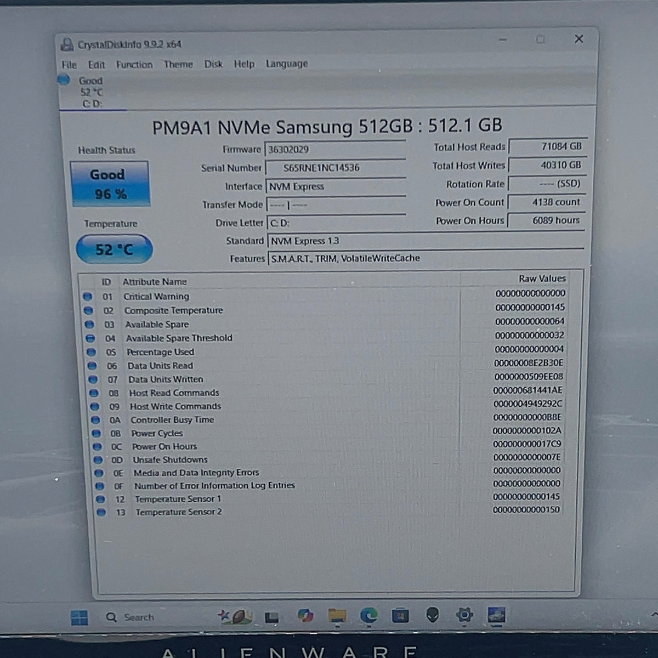This screenshot has width=658, height=658.
Task: Open the Theme menu
Action: click(x=178, y=64)
